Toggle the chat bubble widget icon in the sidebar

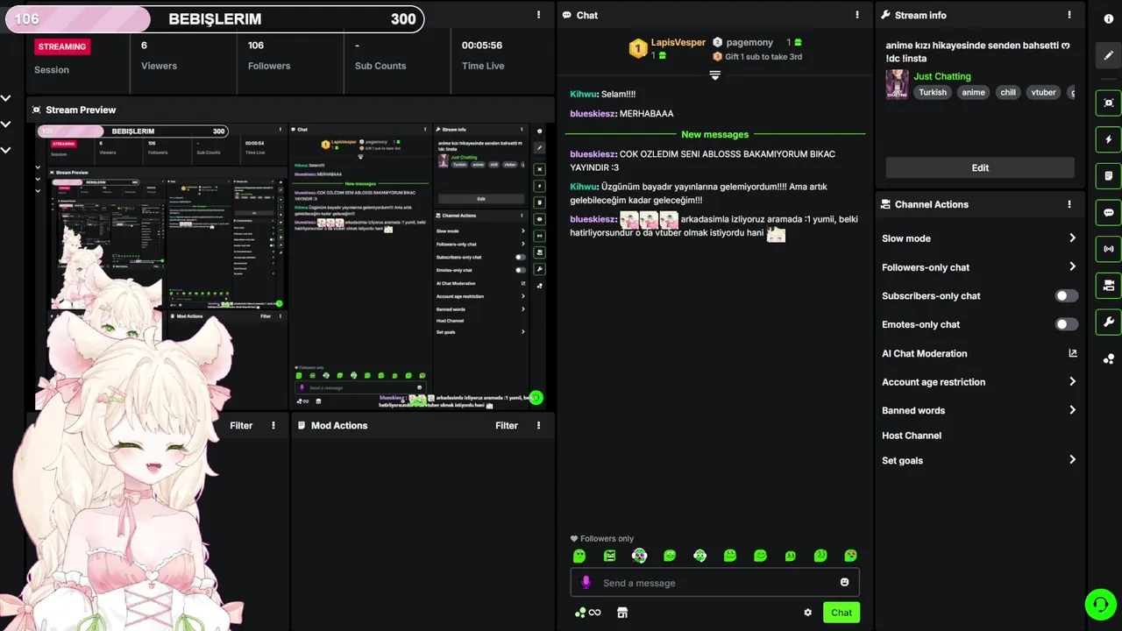click(x=1109, y=212)
